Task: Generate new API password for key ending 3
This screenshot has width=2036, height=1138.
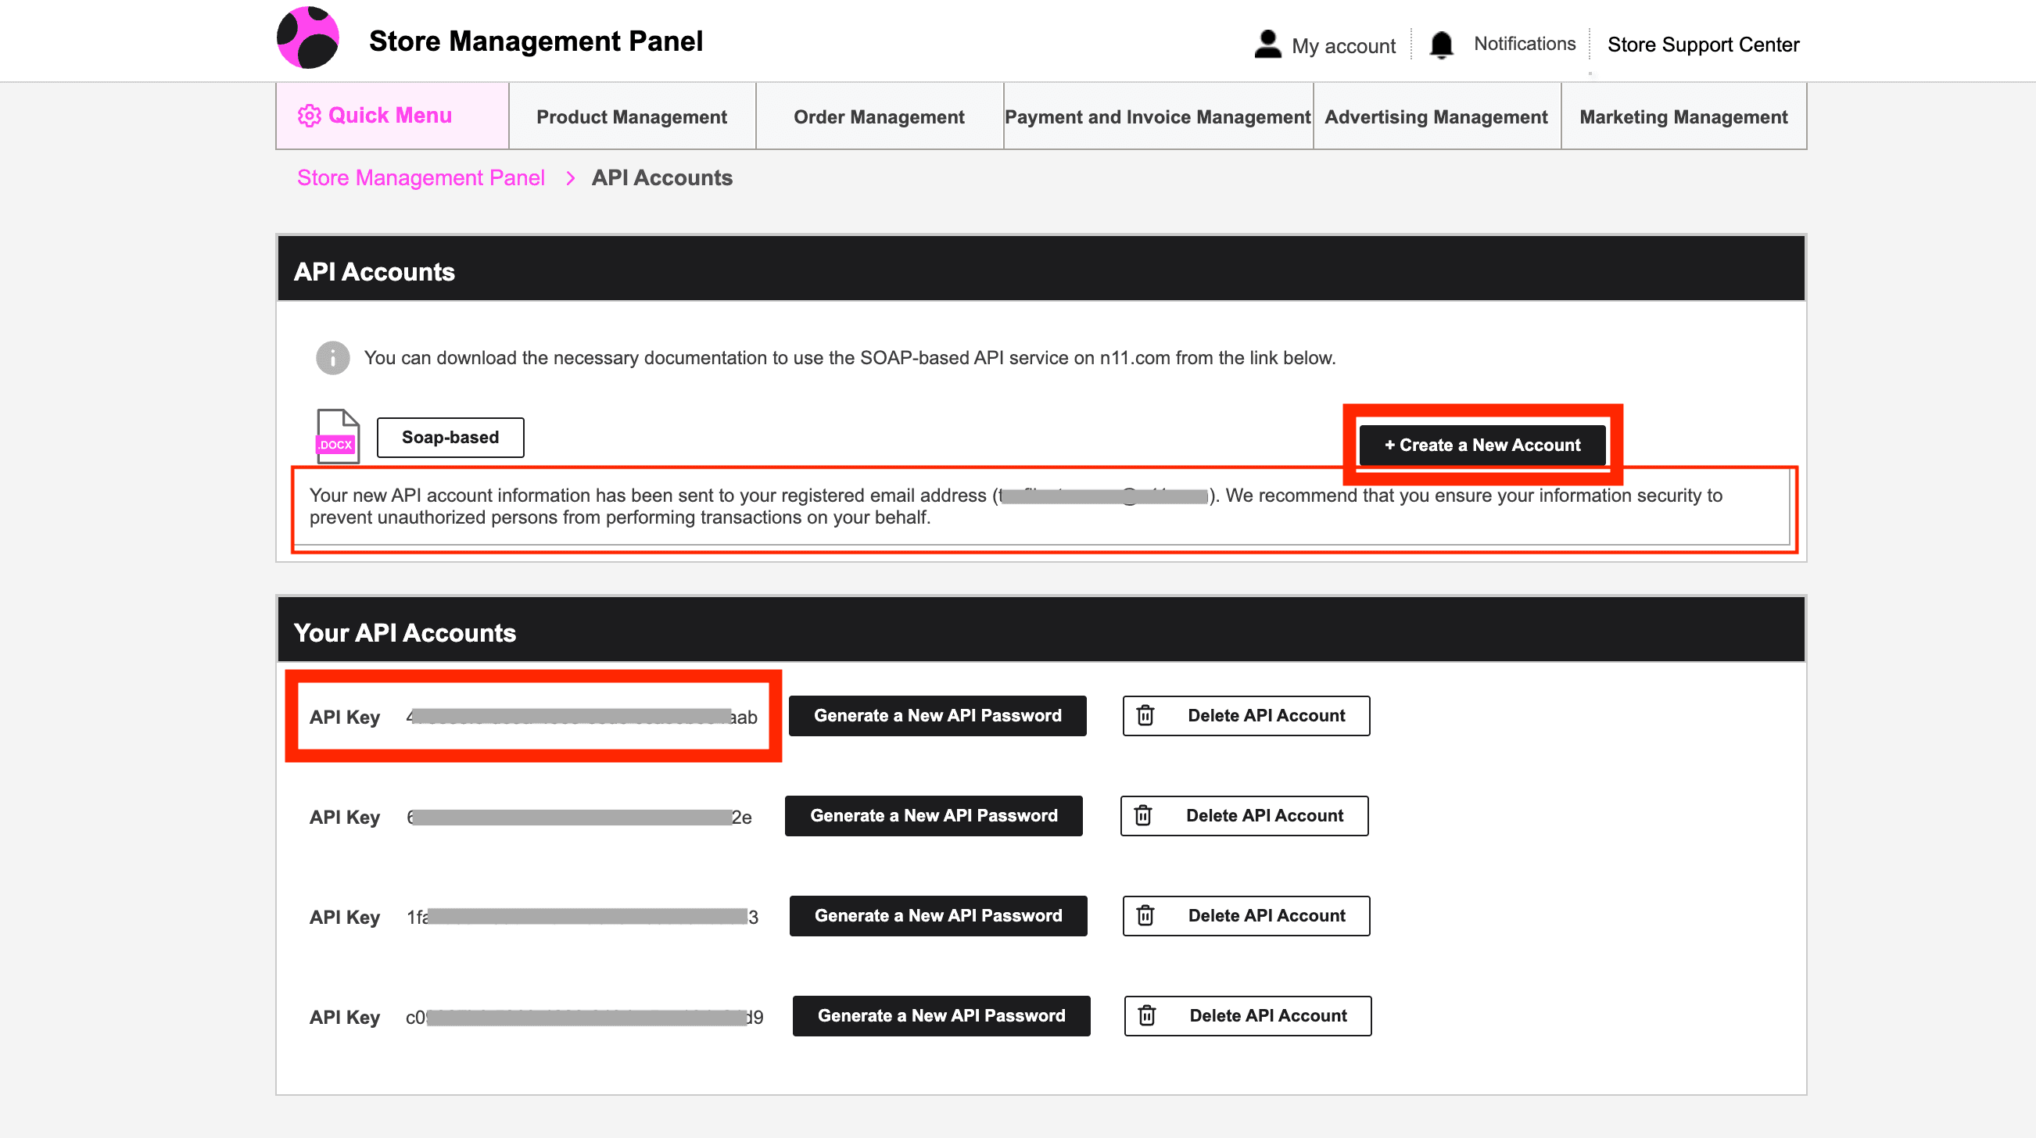Action: 938,916
